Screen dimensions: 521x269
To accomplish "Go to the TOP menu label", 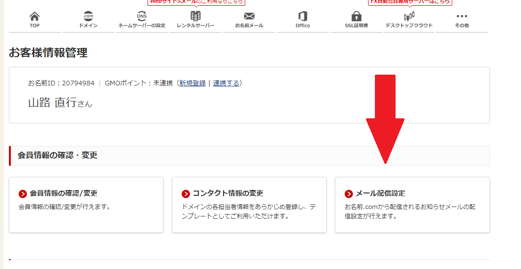I will pos(35,25).
